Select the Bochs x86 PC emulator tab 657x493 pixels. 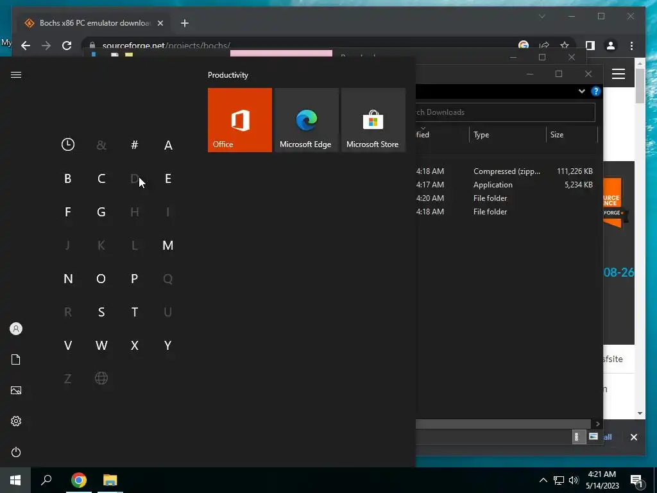[x=92, y=23]
